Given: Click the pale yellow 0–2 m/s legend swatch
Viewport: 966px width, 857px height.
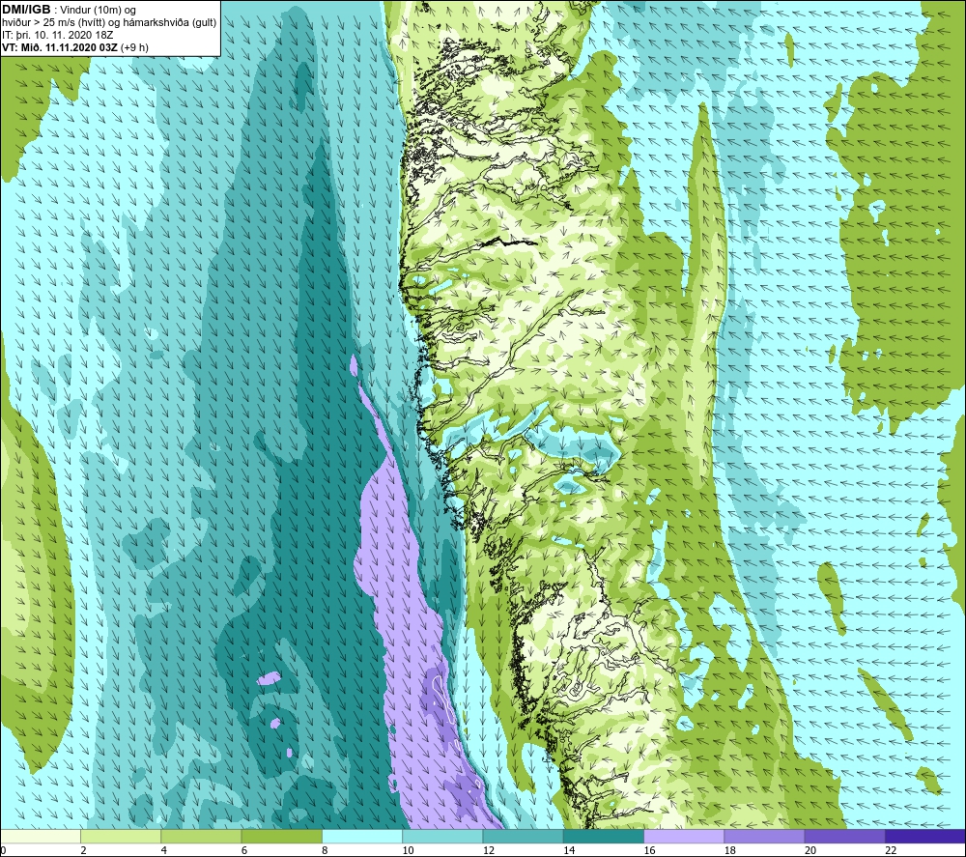Looking at the screenshot, I should click(x=41, y=836).
